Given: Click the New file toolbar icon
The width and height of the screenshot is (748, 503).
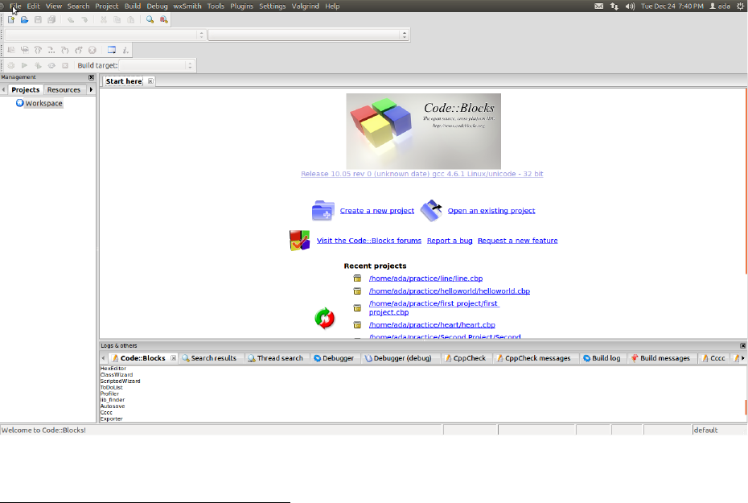Looking at the screenshot, I should click(x=11, y=19).
